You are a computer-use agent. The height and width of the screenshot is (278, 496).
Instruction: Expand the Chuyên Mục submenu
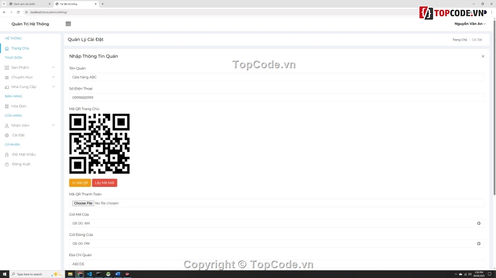53,77
